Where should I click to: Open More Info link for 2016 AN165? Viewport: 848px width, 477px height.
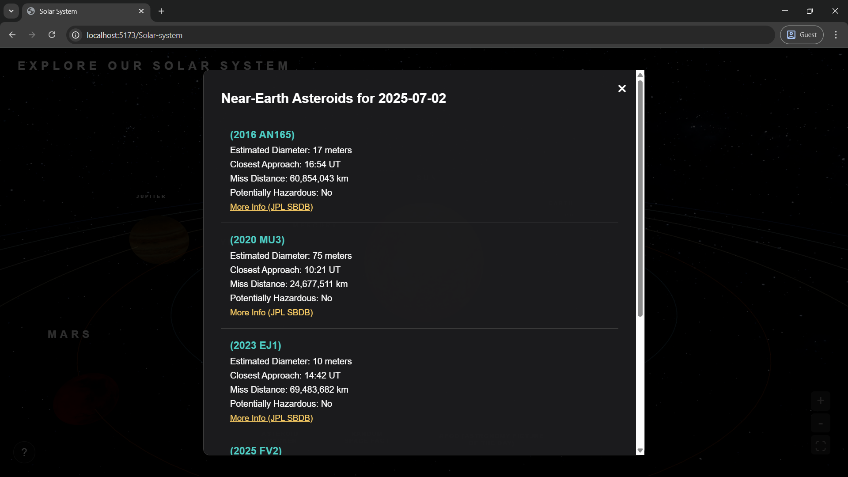271,207
